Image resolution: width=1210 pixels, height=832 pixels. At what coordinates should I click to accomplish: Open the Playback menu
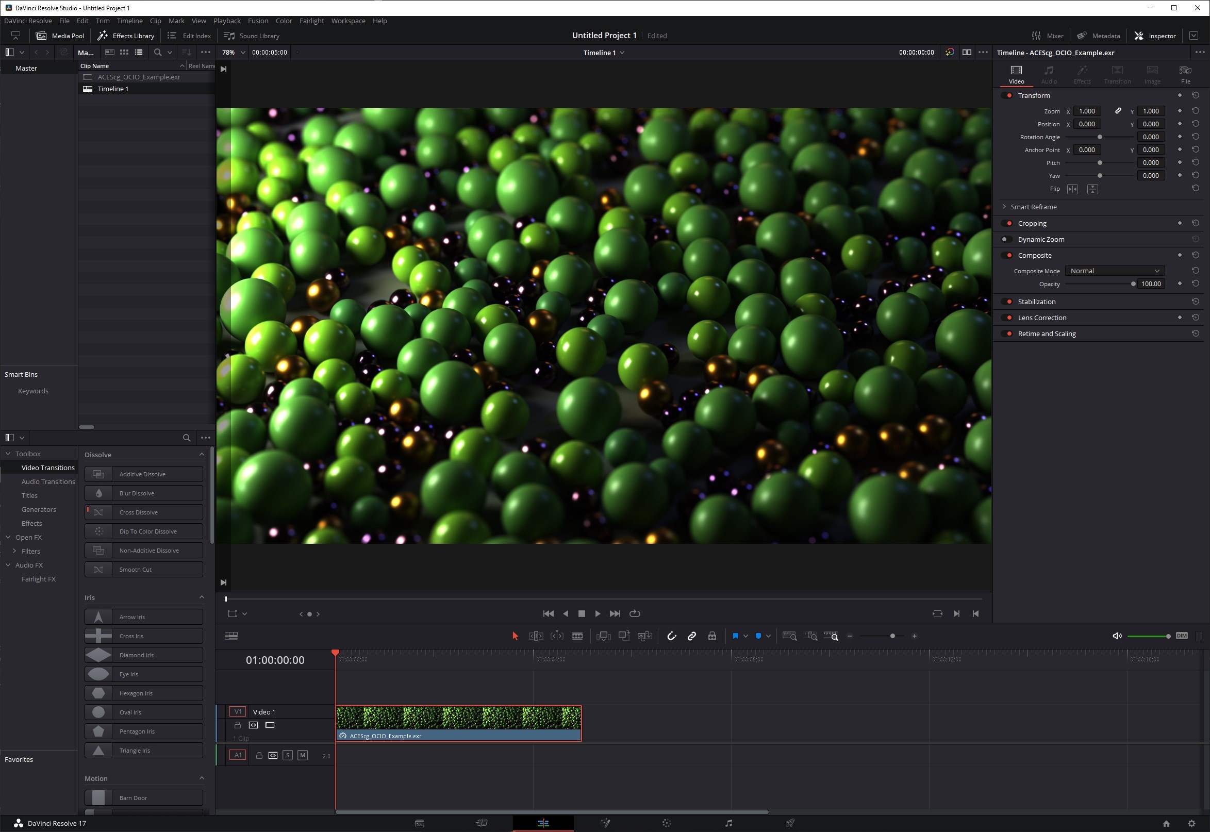click(x=227, y=21)
